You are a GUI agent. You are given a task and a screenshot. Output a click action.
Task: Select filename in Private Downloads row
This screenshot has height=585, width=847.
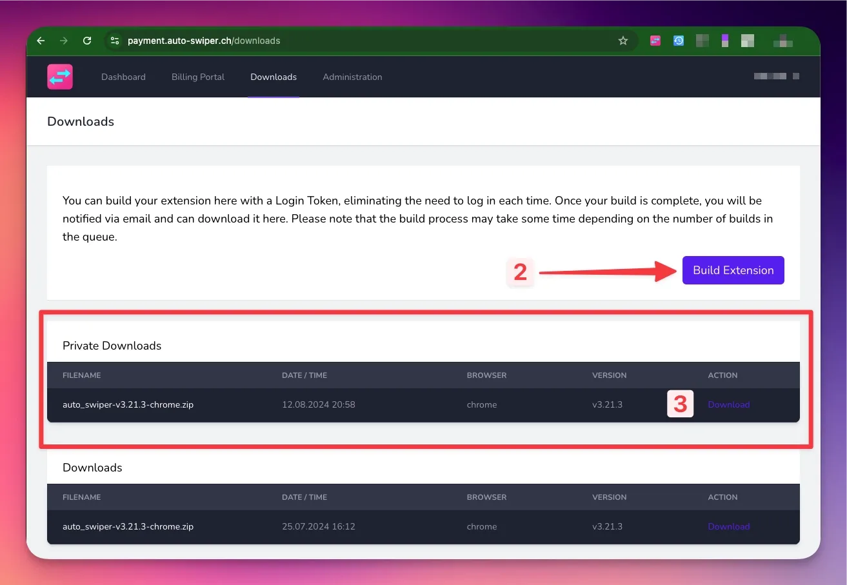[x=128, y=405]
